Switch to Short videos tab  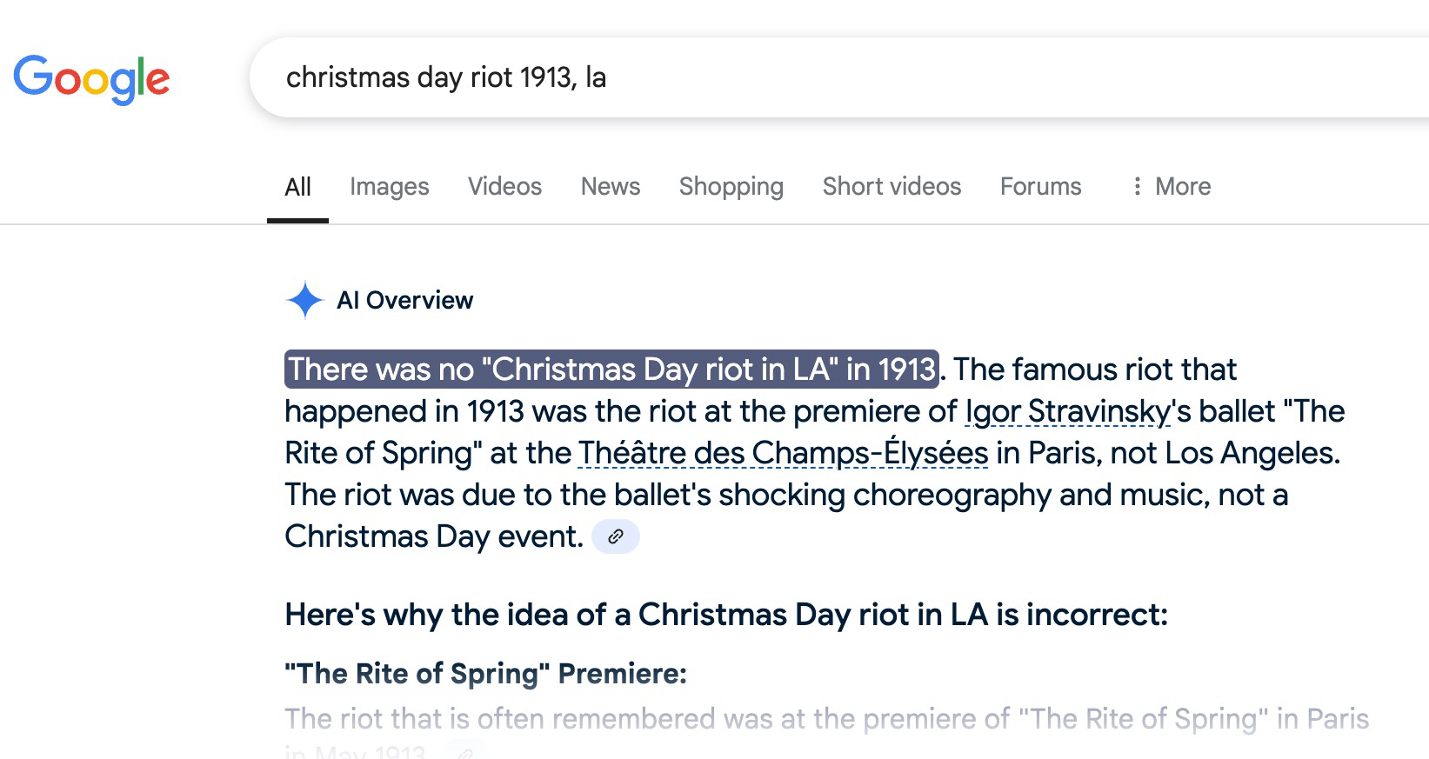tap(891, 186)
